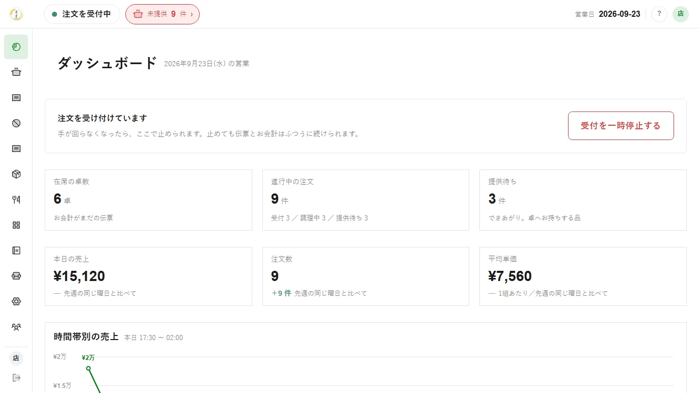Click the crossed-circle icon in the sidebar
699x393 pixels.
[x=16, y=123]
